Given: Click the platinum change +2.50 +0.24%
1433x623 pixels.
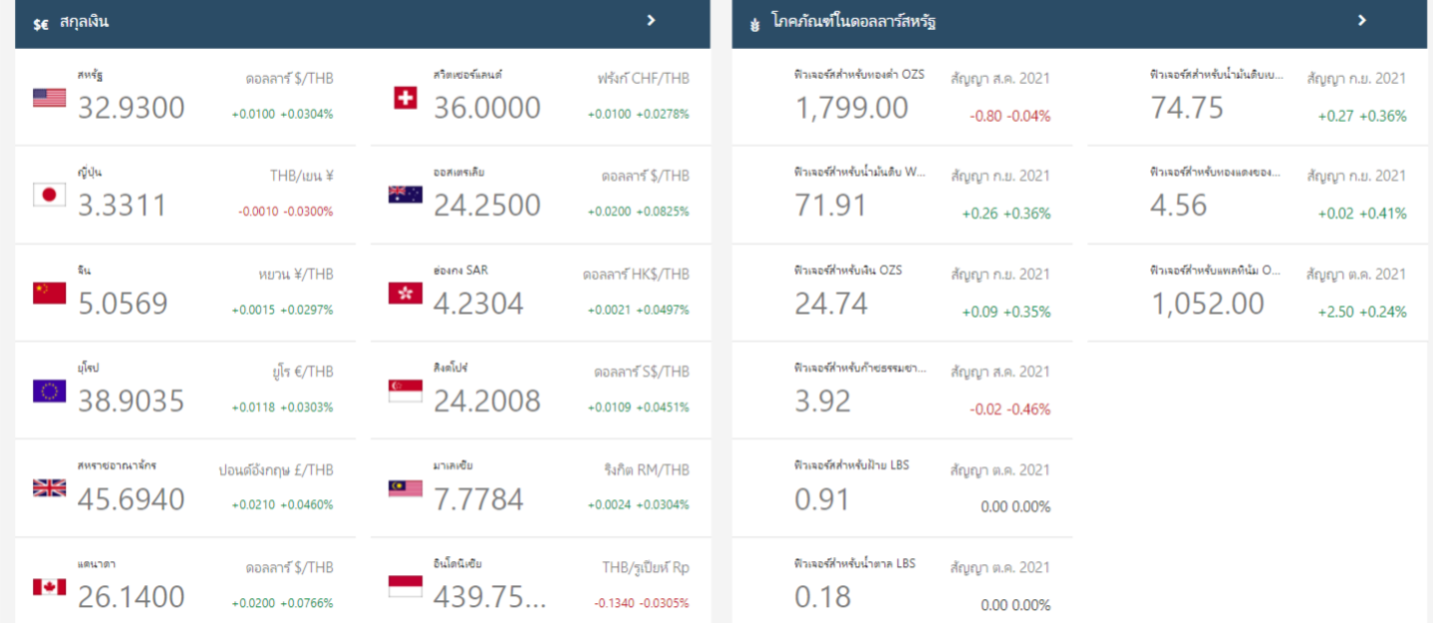Looking at the screenshot, I should pos(1361,311).
